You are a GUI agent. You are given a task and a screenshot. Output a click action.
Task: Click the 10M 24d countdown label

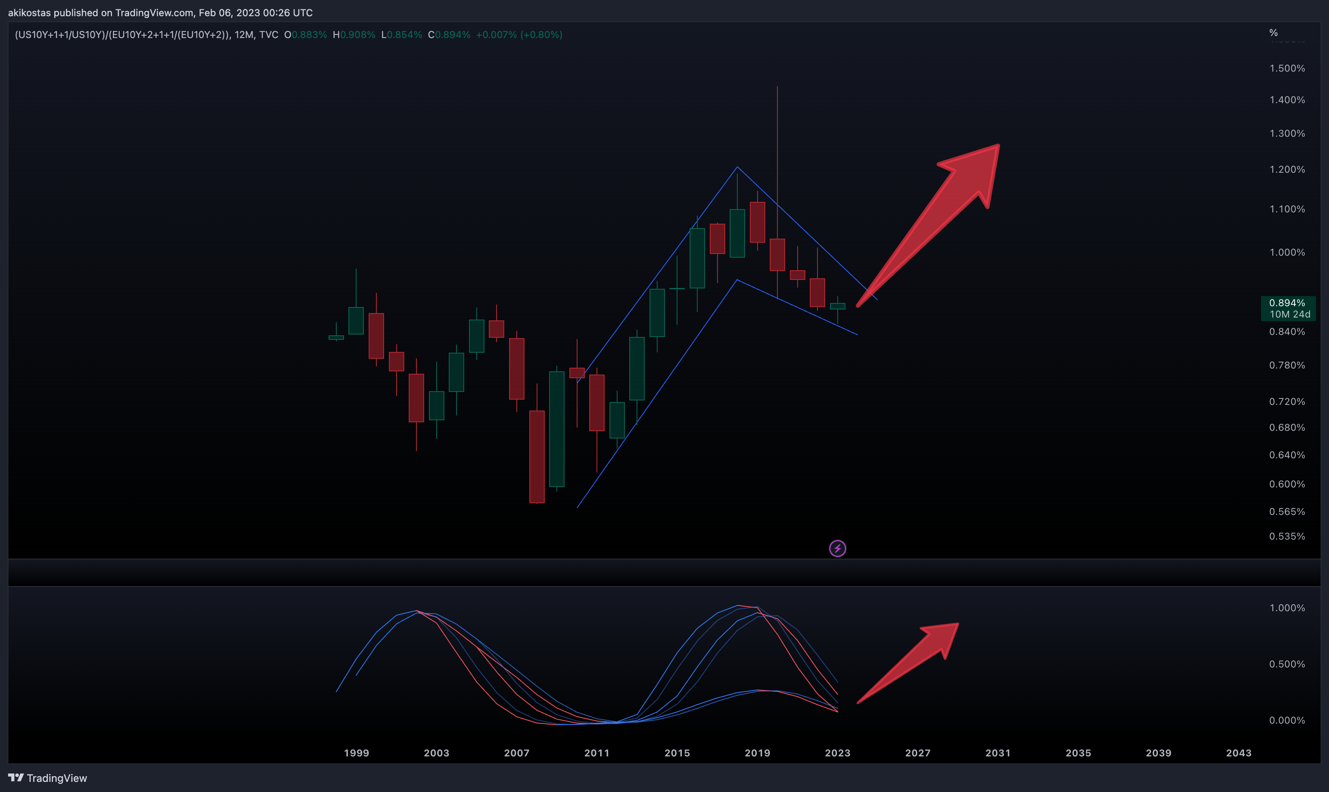pyautogui.click(x=1289, y=314)
